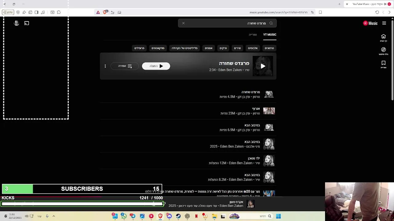Image resolution: width=394 pixels, height=221 pixels.
Task: Click the Brave Shields lion icon
Action: [105, 12]
